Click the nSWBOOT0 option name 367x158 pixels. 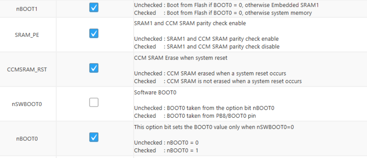[x=27, y=104]
